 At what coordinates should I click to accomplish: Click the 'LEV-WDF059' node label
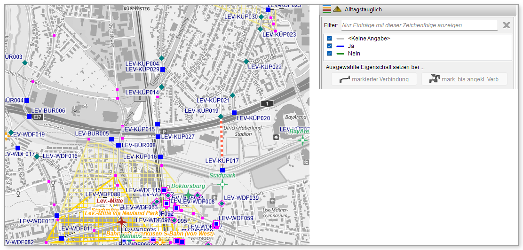(236, 219)
